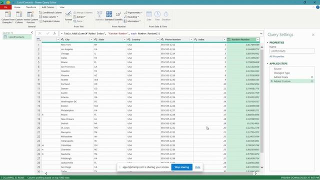This screenshot has height=180, width=320.
Task: Open the Standard number operations
Action: coord(109,16)
